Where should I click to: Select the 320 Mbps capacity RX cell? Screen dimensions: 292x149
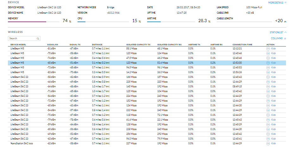[x=162, y=82]
